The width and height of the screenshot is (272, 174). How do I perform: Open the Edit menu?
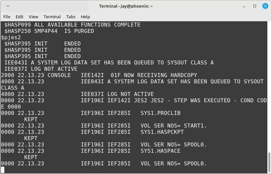[x=19, y=17]
